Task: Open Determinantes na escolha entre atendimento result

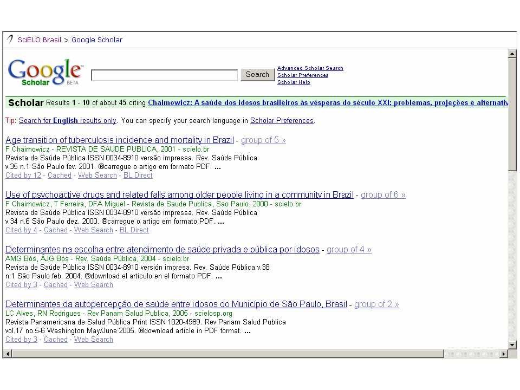Action: [162, 249]
